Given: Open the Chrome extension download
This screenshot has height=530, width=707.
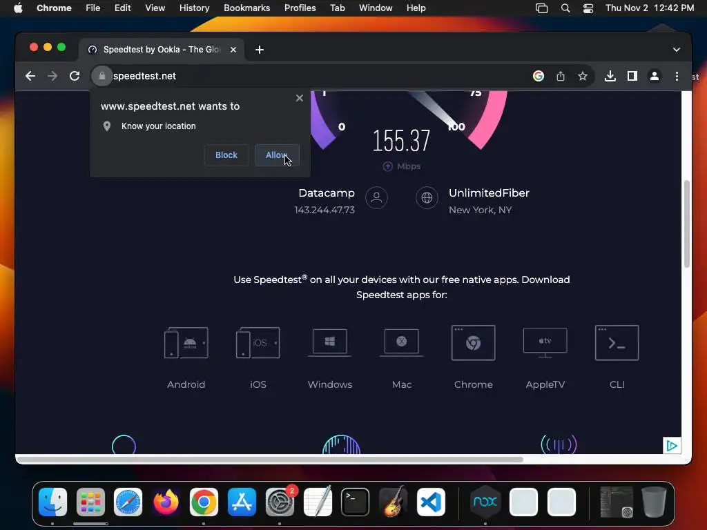Looking at the screenshot, I should pyautogui.click(x=474, y=357).
